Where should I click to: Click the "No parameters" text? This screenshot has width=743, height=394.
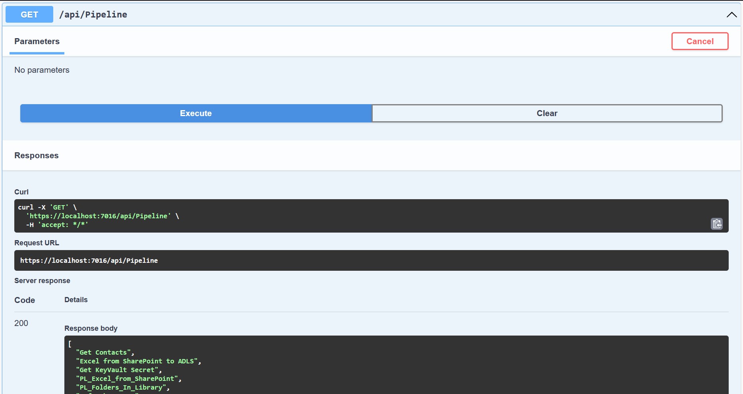click(x=42, y=70)
